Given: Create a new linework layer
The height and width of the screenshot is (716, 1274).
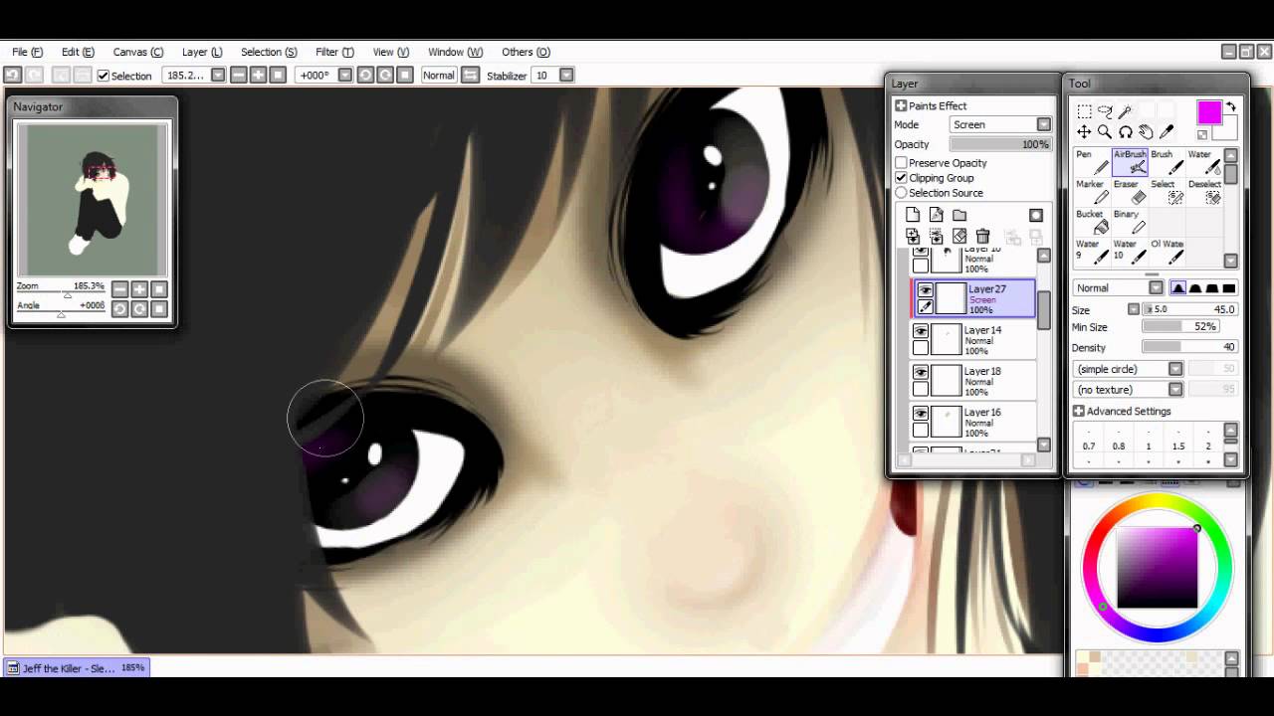Looking at the screenshot, I should [x=936, y=215].
